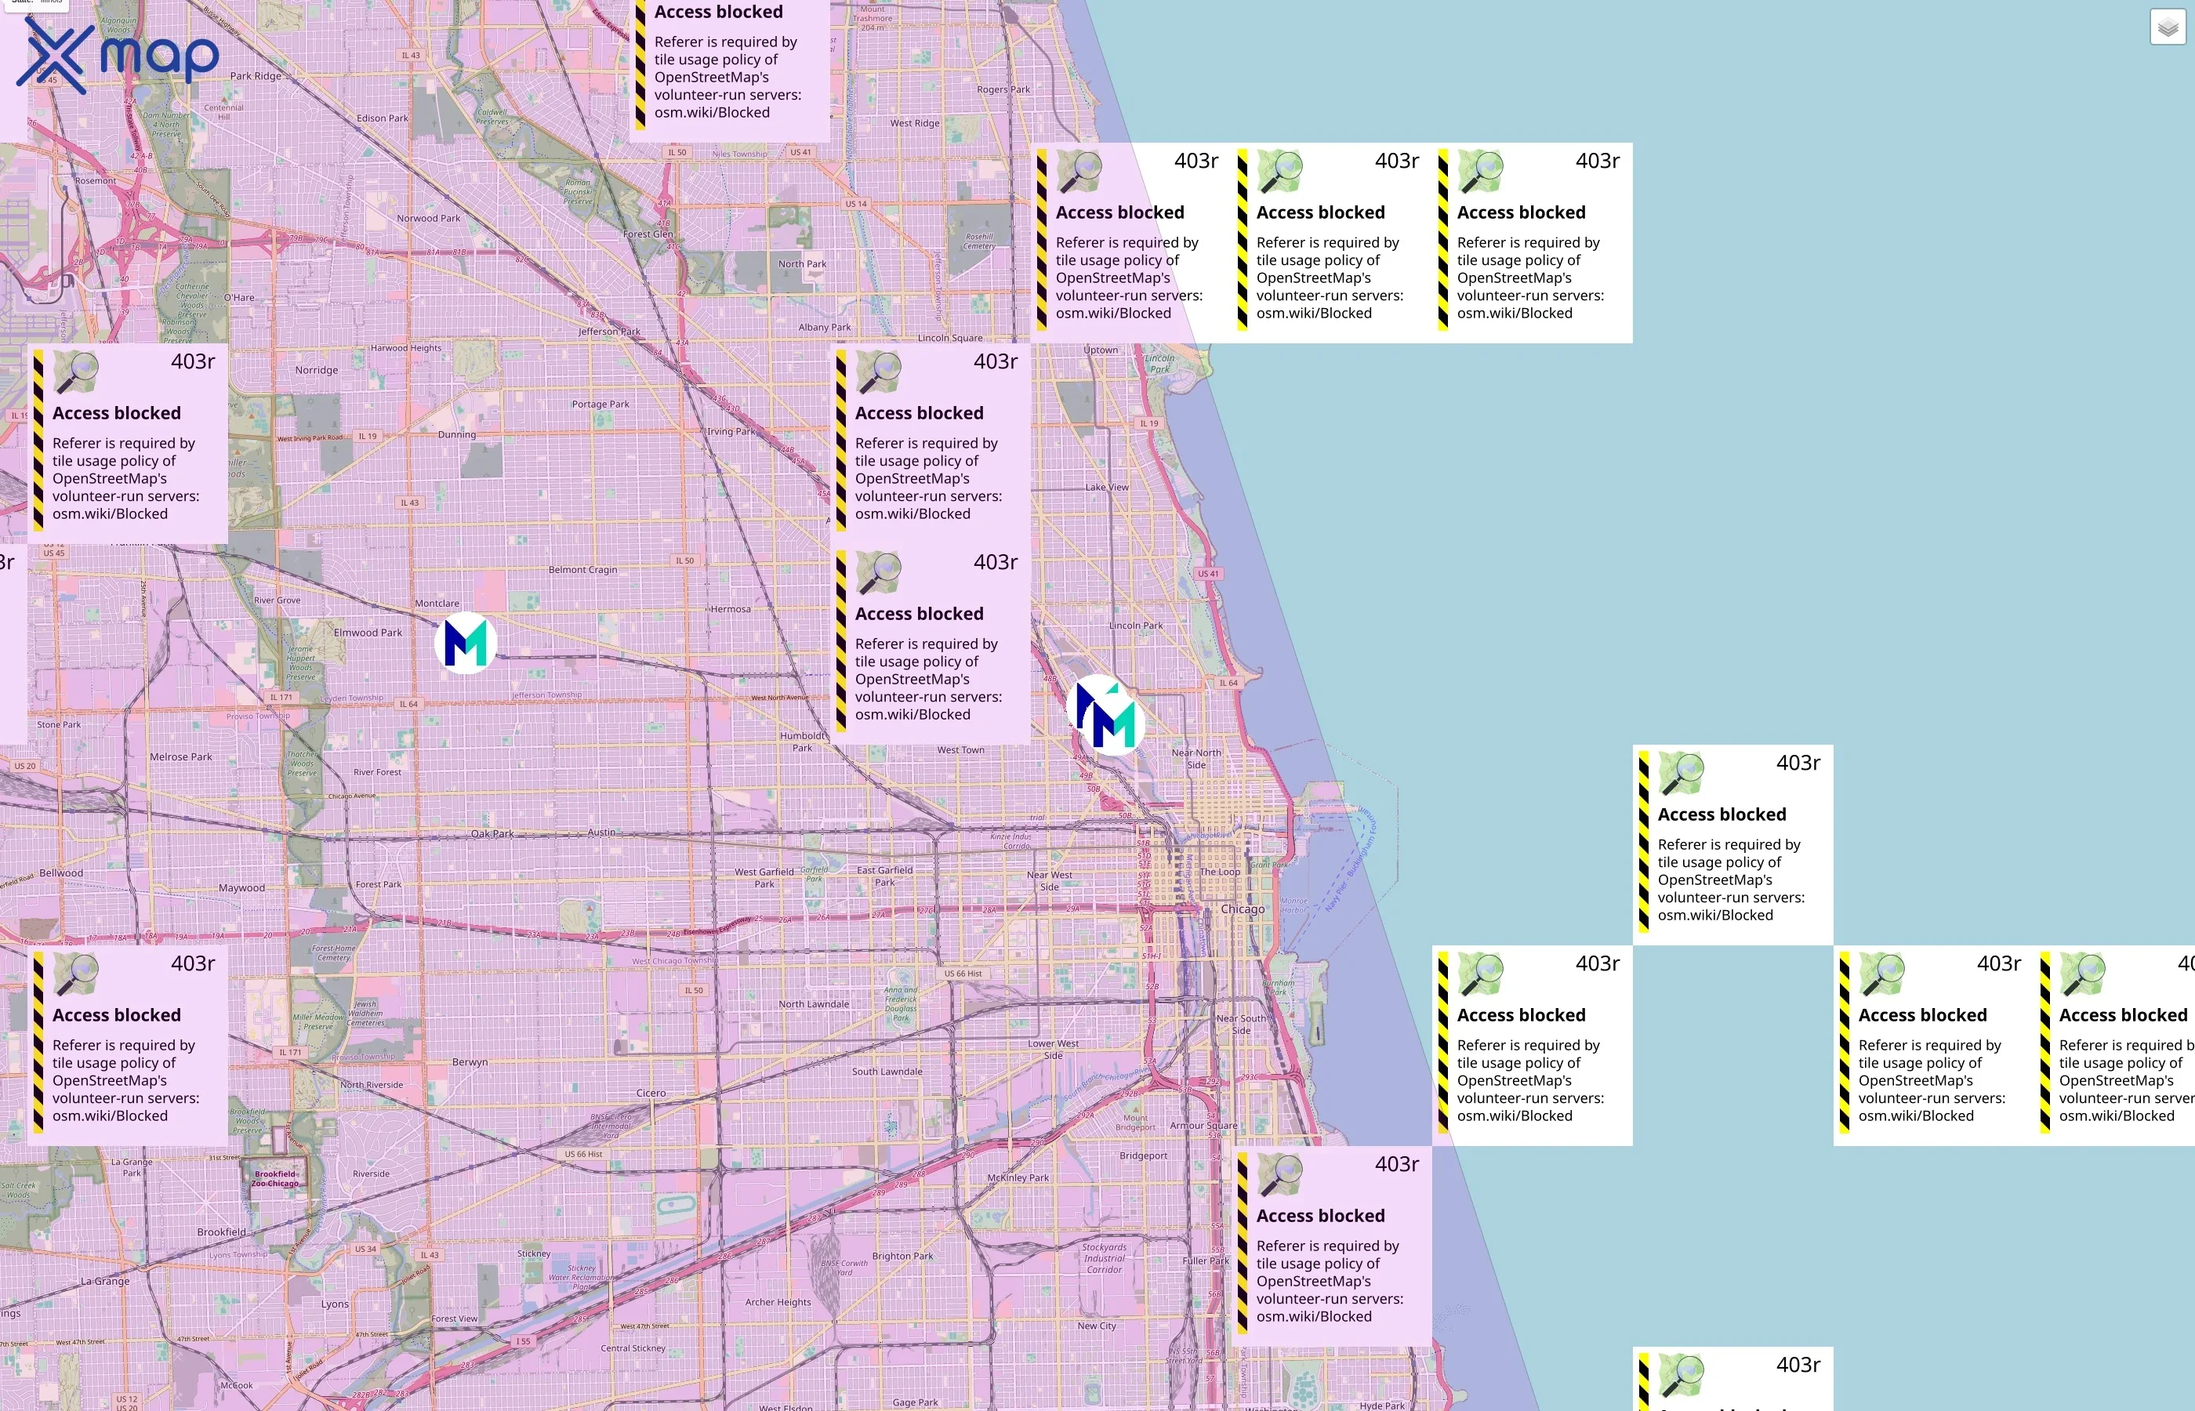Click the Lincoln Square label
The width and height of the screenshot is (2195, 1411).
950,338
